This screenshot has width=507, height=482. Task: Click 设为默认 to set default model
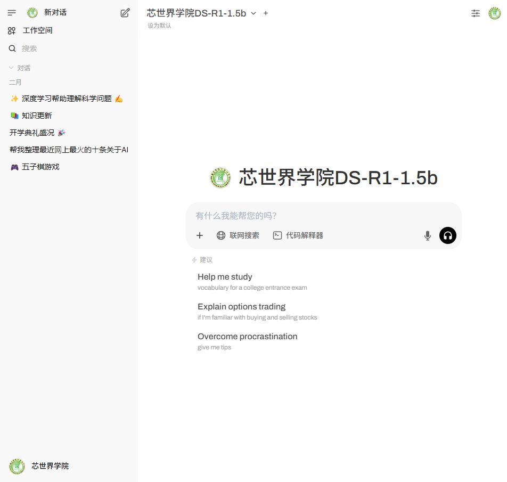click(159, 26)
